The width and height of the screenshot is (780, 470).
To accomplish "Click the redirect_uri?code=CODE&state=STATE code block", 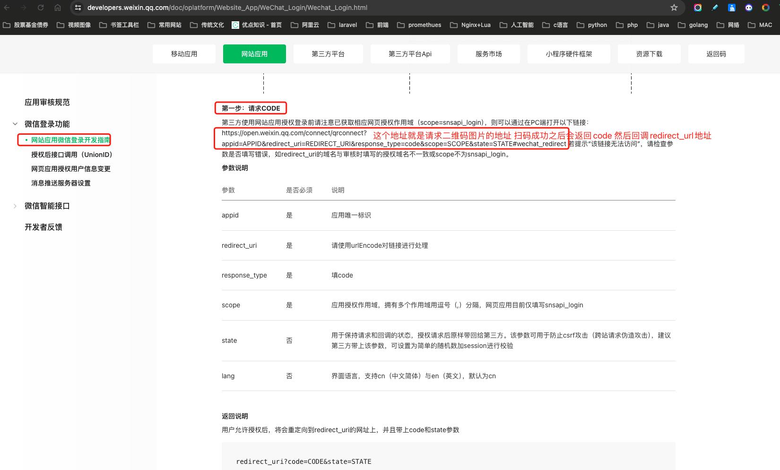I will [449, 456].
